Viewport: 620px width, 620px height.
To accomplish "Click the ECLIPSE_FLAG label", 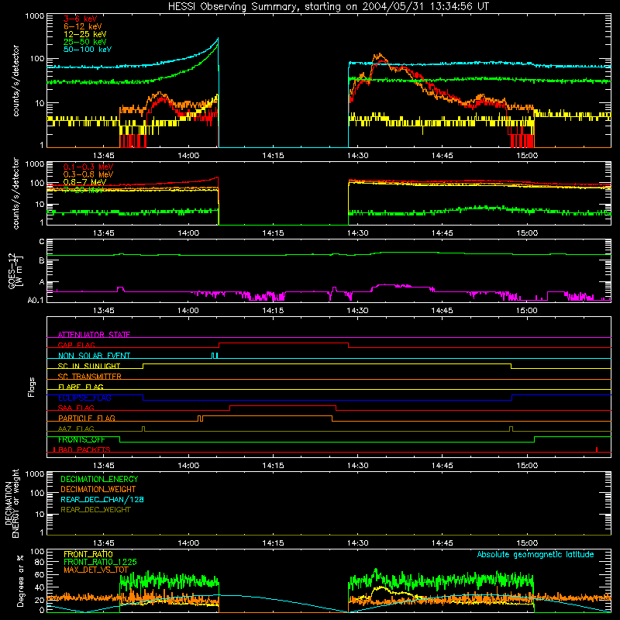I will (84, 398).
